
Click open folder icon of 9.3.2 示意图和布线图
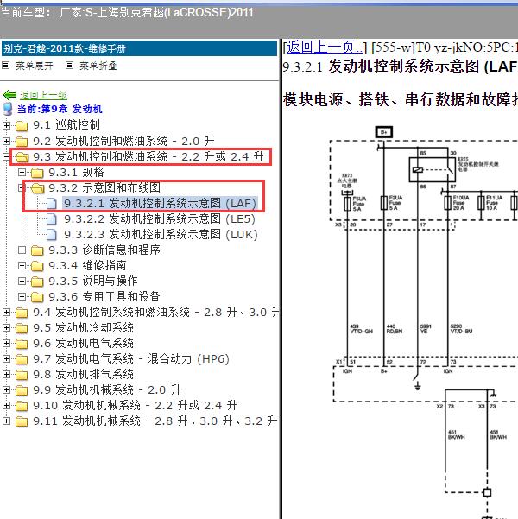37,188
